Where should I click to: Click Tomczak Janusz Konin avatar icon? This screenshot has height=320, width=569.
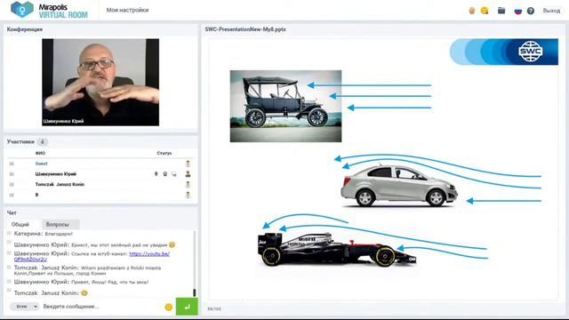coord(188,184)
